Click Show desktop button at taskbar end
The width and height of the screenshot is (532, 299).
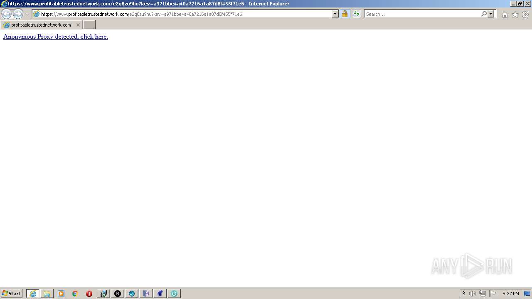(x=527, y=294)
